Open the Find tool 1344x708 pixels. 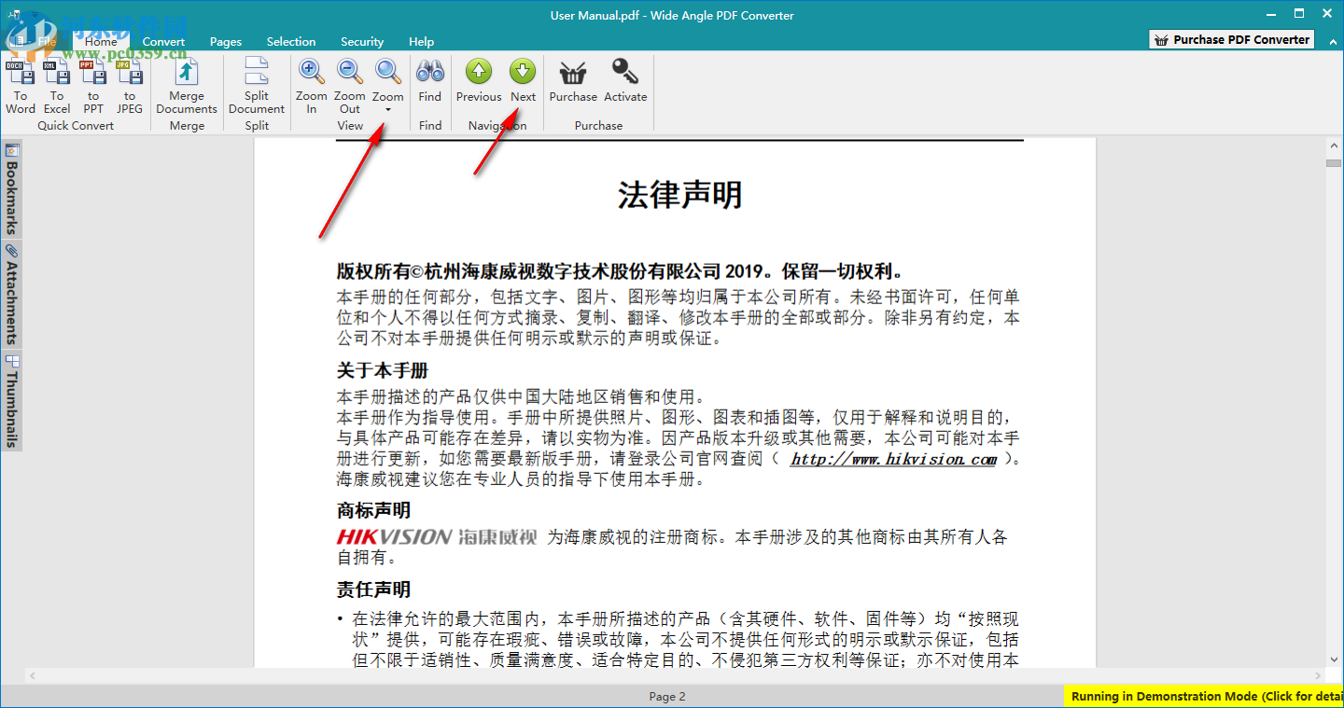click(x=429, y=84)
